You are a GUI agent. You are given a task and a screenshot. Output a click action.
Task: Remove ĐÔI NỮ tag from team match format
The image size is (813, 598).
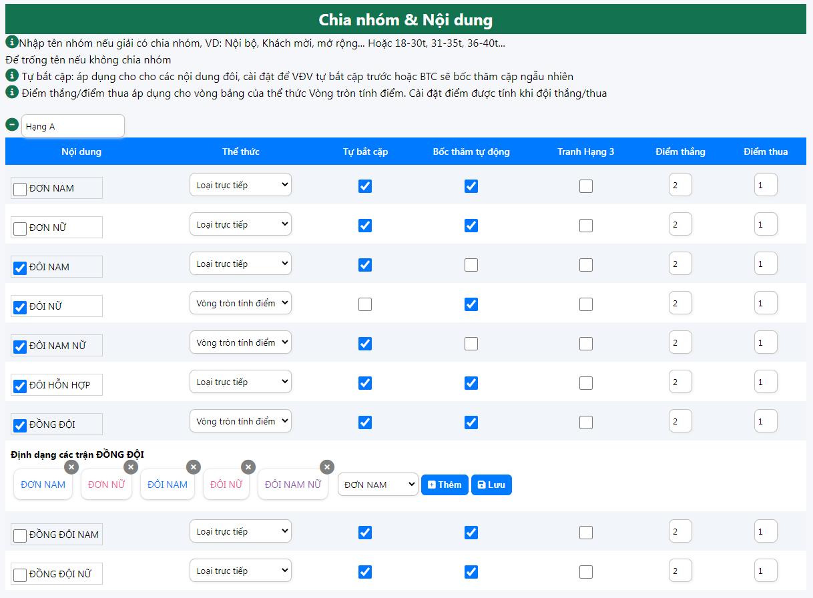(248, 467)
